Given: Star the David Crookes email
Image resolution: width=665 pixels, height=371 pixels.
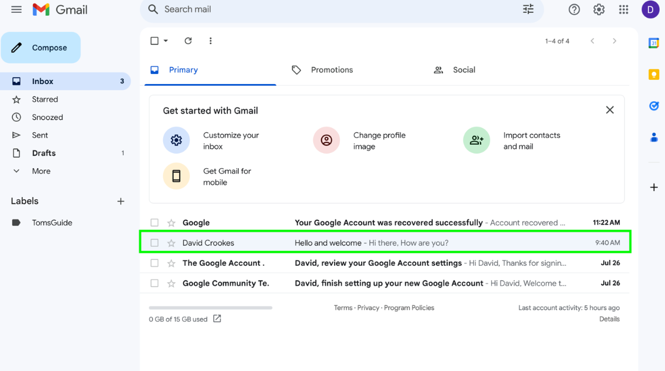Looking at the screenshot, I should 171,243.
